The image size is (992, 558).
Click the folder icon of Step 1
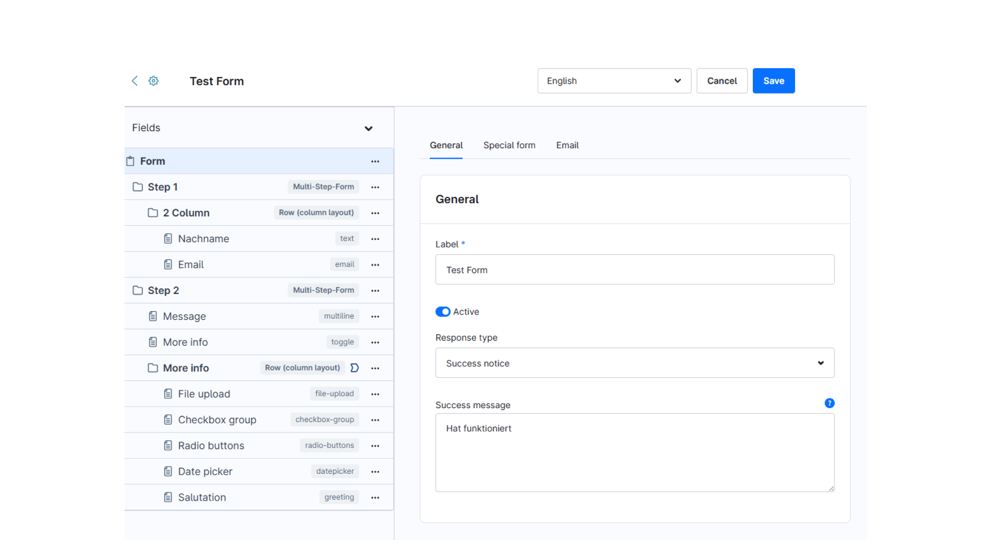coord(137,187)
